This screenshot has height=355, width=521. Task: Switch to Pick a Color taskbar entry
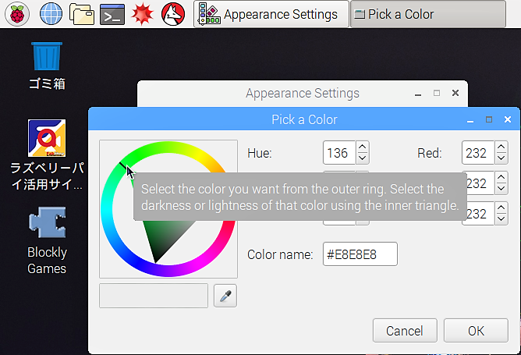[428, 14]
